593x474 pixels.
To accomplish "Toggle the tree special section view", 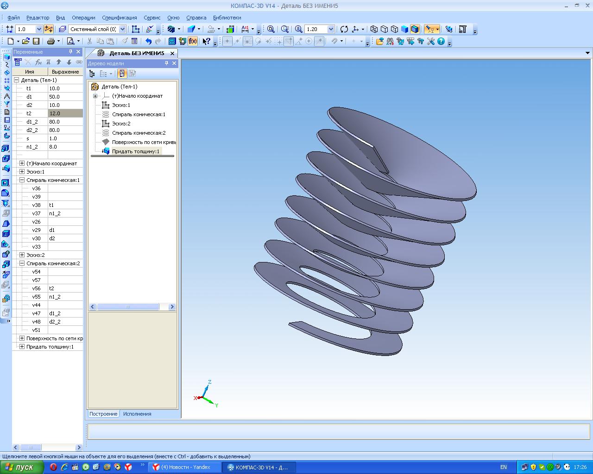I will [122, 74].
